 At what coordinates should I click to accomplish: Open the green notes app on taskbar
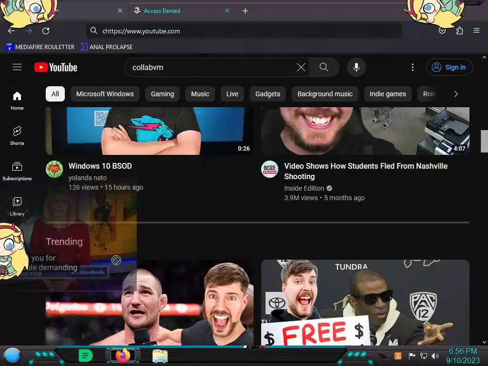pyautogui.click(x=86, y=356)
